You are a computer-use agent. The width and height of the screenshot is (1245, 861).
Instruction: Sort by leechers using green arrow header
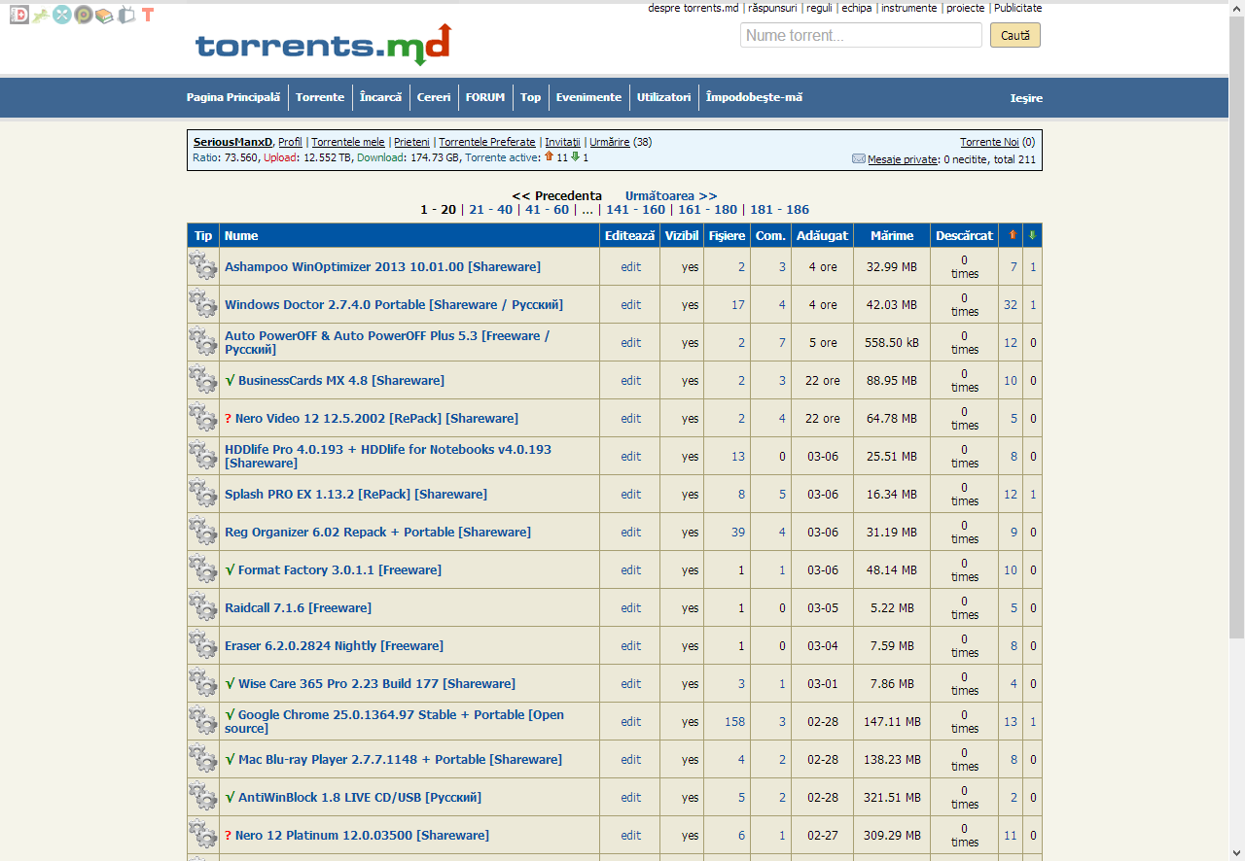1032,235
